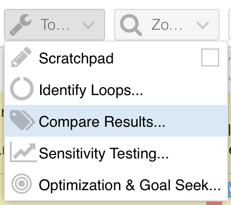231x205 pixels.
Task: Click the circular loop icon
Action: click(x=22, y=89)
